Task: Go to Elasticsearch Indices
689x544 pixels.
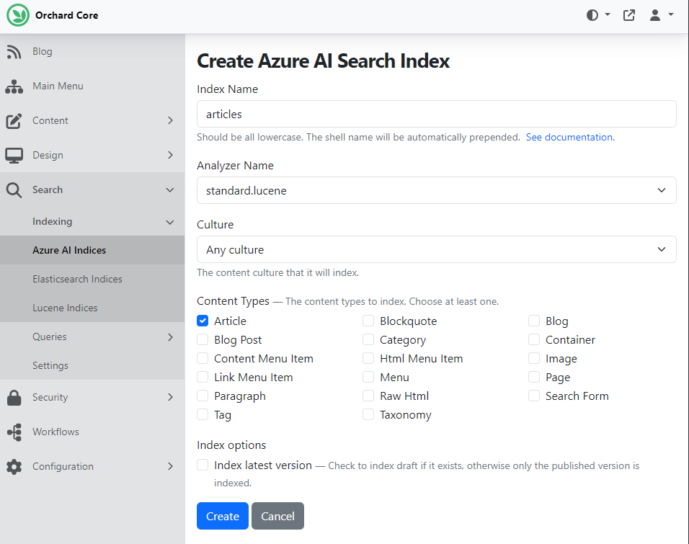Action: 92,279
